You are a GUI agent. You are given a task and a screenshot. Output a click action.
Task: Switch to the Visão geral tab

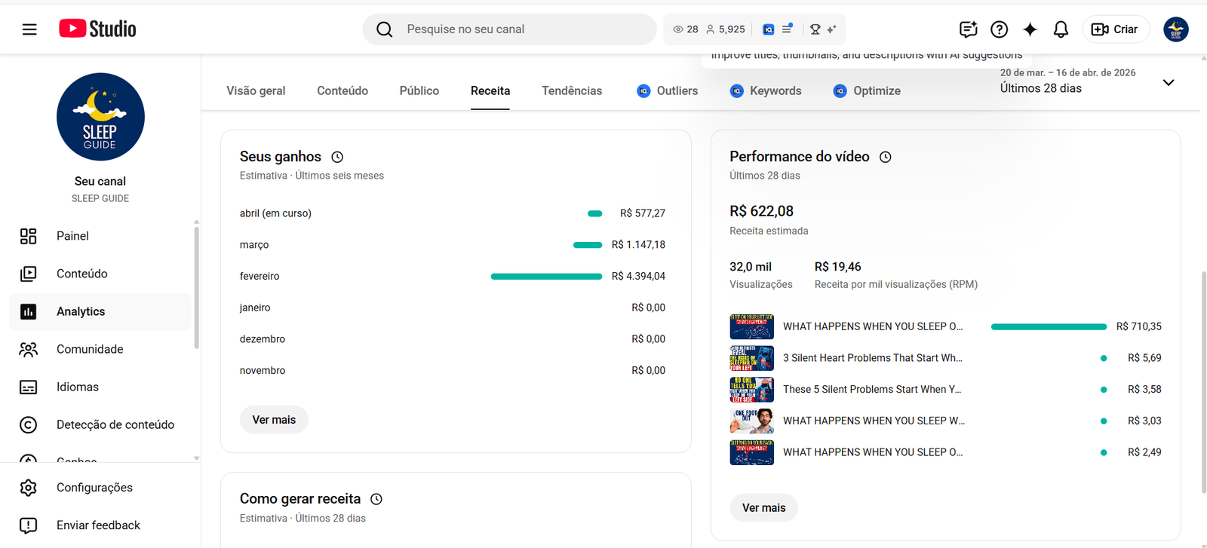[256, 90]
